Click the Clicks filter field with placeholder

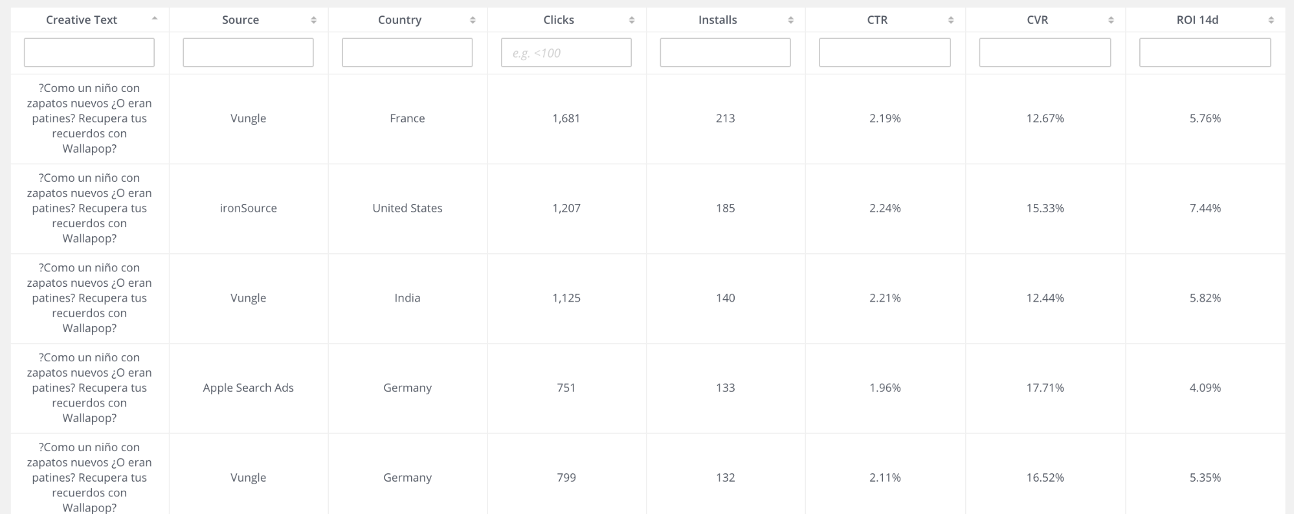point(566,52)
